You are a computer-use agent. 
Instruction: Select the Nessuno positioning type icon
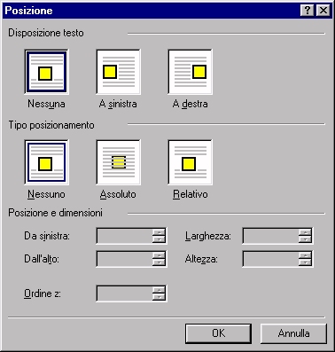pyautogui.click(x=46, y=162)
